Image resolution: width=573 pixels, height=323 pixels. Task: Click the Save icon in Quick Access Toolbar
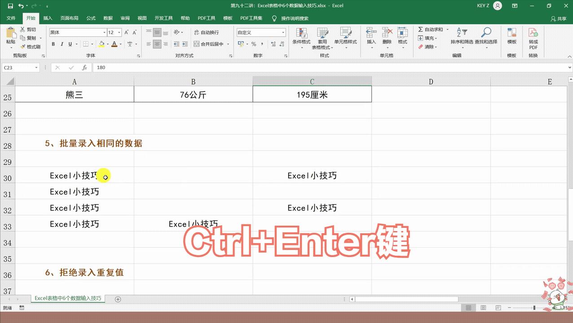[x=10, y=6]
